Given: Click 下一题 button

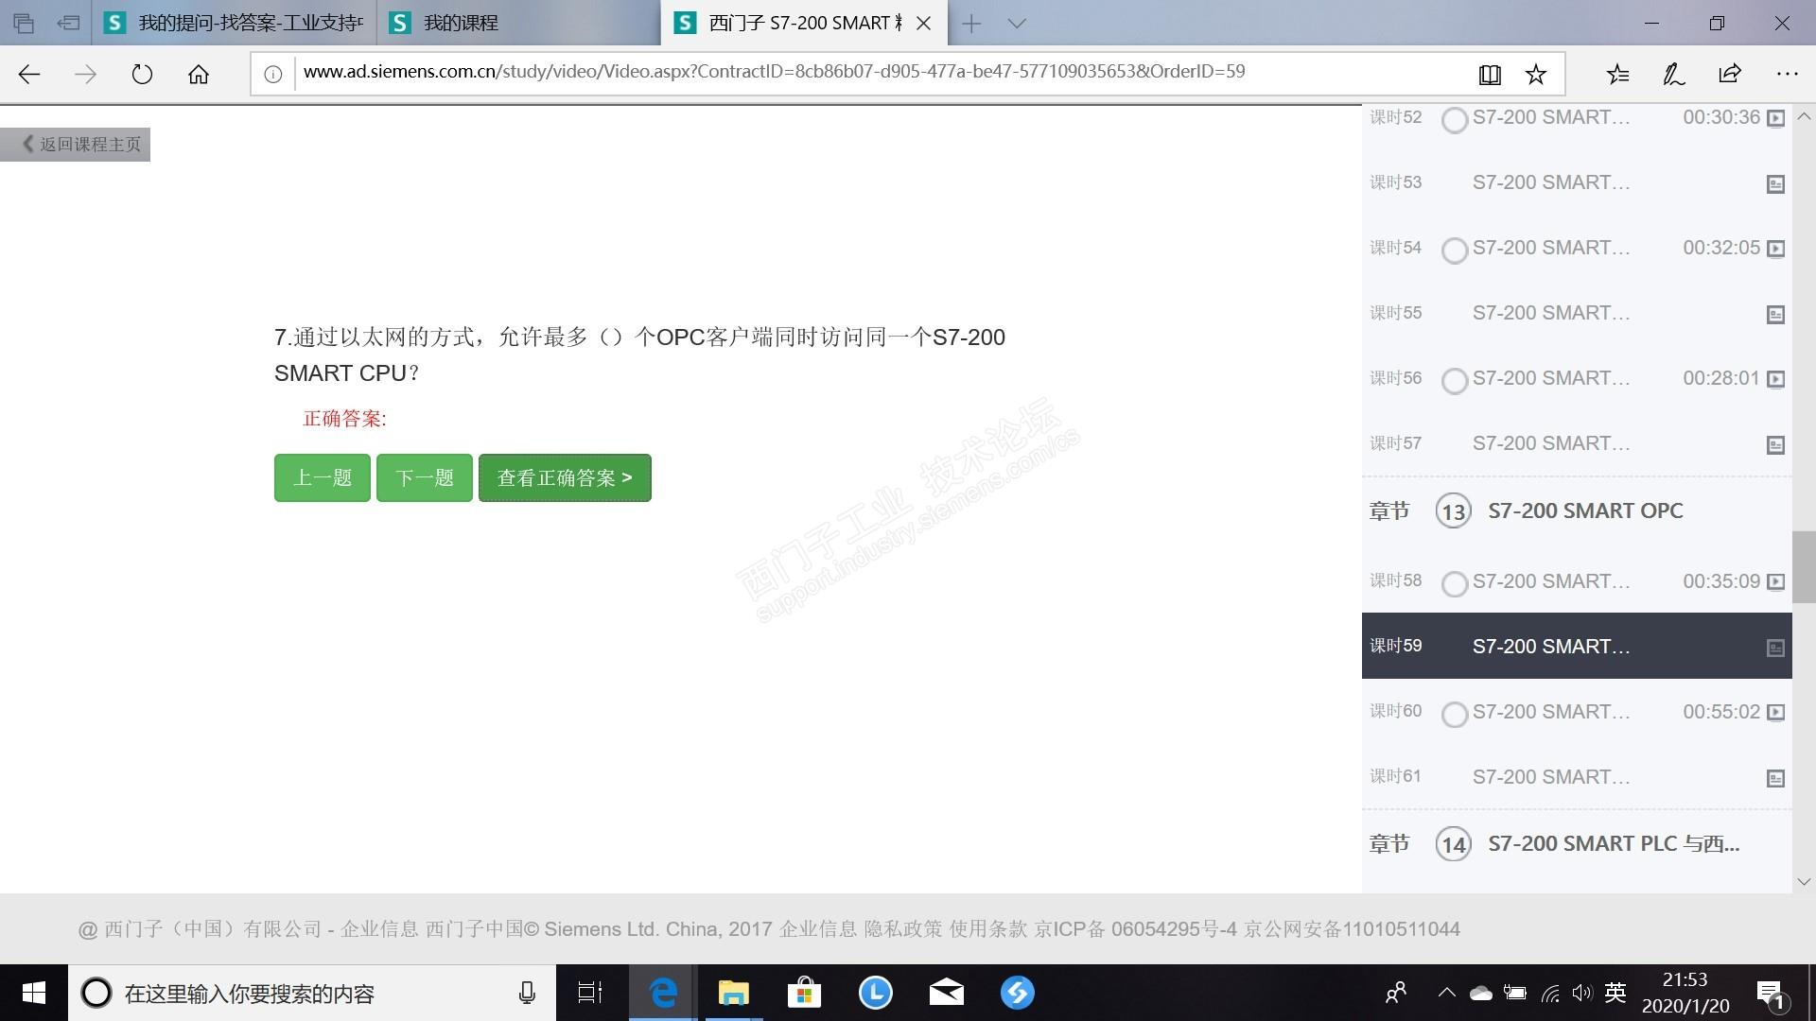Looking at the screenshot, I should point(424,478).
